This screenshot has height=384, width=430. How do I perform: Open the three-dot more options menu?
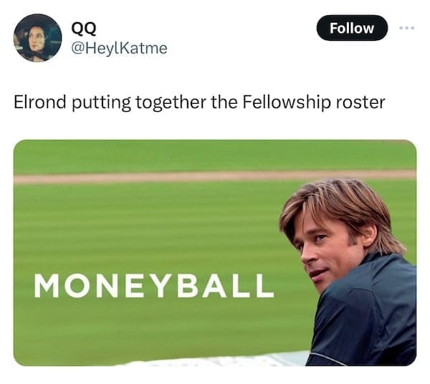406,28
